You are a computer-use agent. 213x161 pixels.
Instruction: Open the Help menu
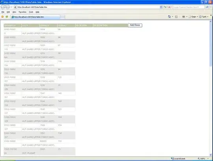37,12
